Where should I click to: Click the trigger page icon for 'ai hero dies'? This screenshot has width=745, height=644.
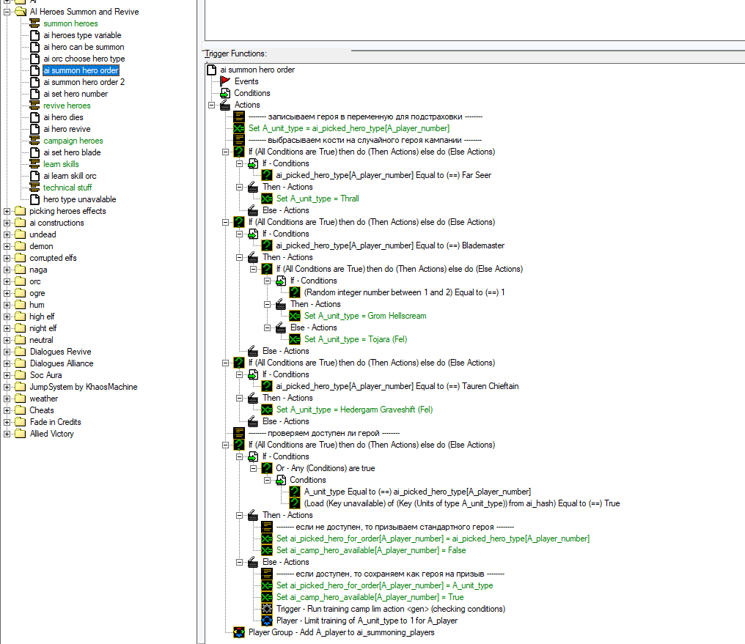[x=34, y=117]
